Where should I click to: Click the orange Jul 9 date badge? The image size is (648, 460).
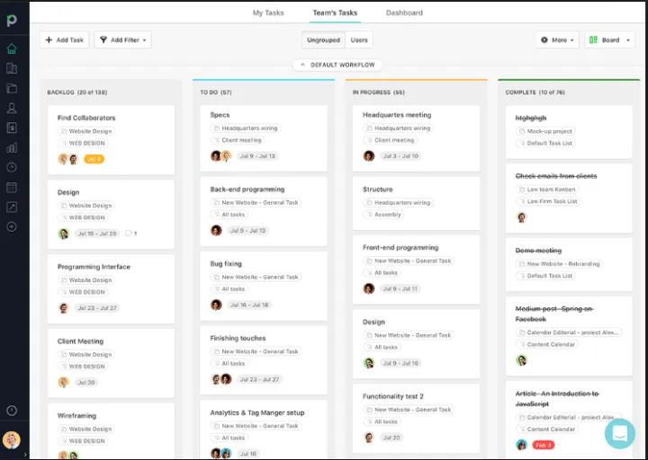(94, 159)
